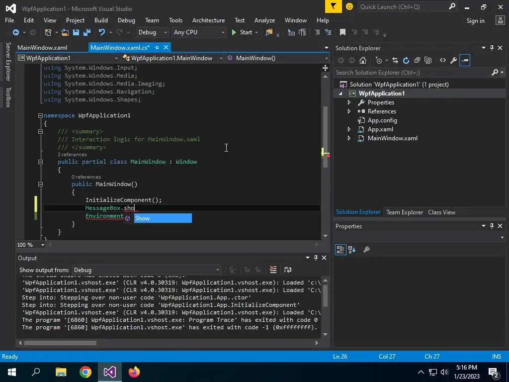Click the Sign in link
509x382 pixels.
point(475,21)
